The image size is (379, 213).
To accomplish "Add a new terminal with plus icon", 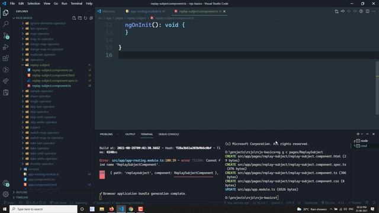I will click(x=358, y=134).
